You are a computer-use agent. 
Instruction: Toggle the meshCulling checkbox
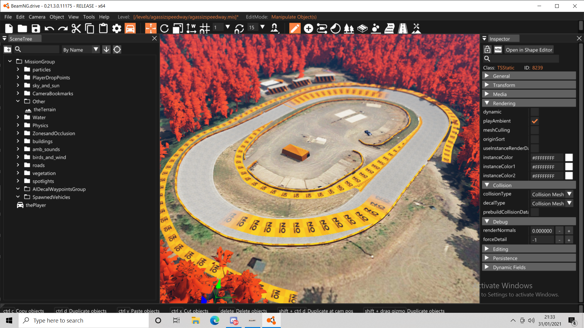(x=535, y=130)
